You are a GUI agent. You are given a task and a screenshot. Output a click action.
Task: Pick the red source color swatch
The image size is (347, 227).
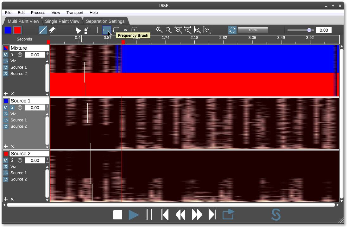click(x=17, y=30)
